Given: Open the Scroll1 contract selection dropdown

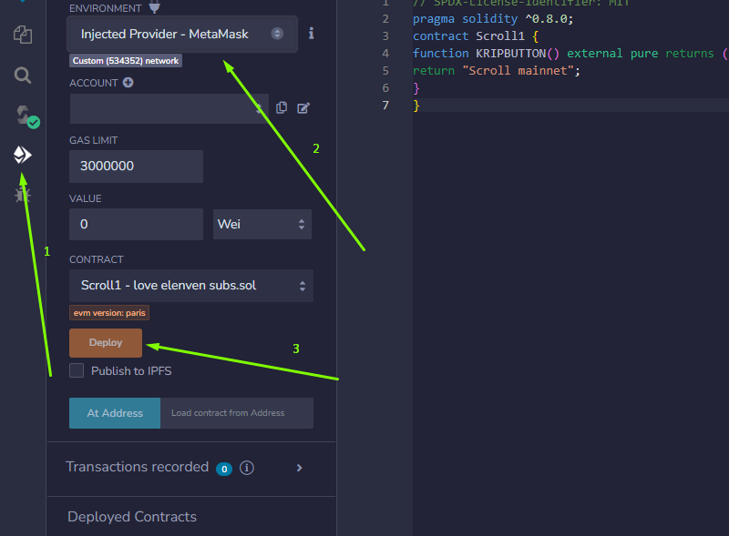Looking at the screenshot, I should coord(191,286).
